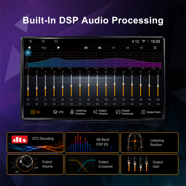The height and width of the screenshot is (186, 186).
Task: Click the frequency field showing 140
Action: coord(132,99)
